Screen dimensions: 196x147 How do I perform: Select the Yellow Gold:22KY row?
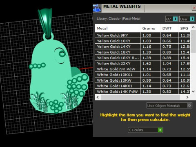click(x=143, y=63)
